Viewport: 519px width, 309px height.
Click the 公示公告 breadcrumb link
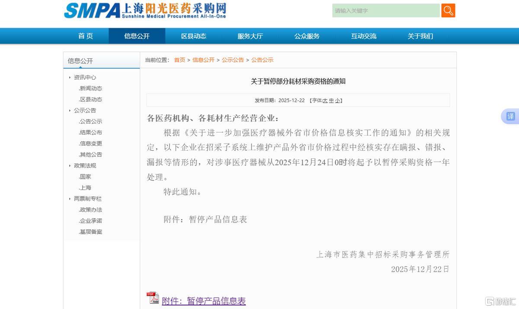233,60
